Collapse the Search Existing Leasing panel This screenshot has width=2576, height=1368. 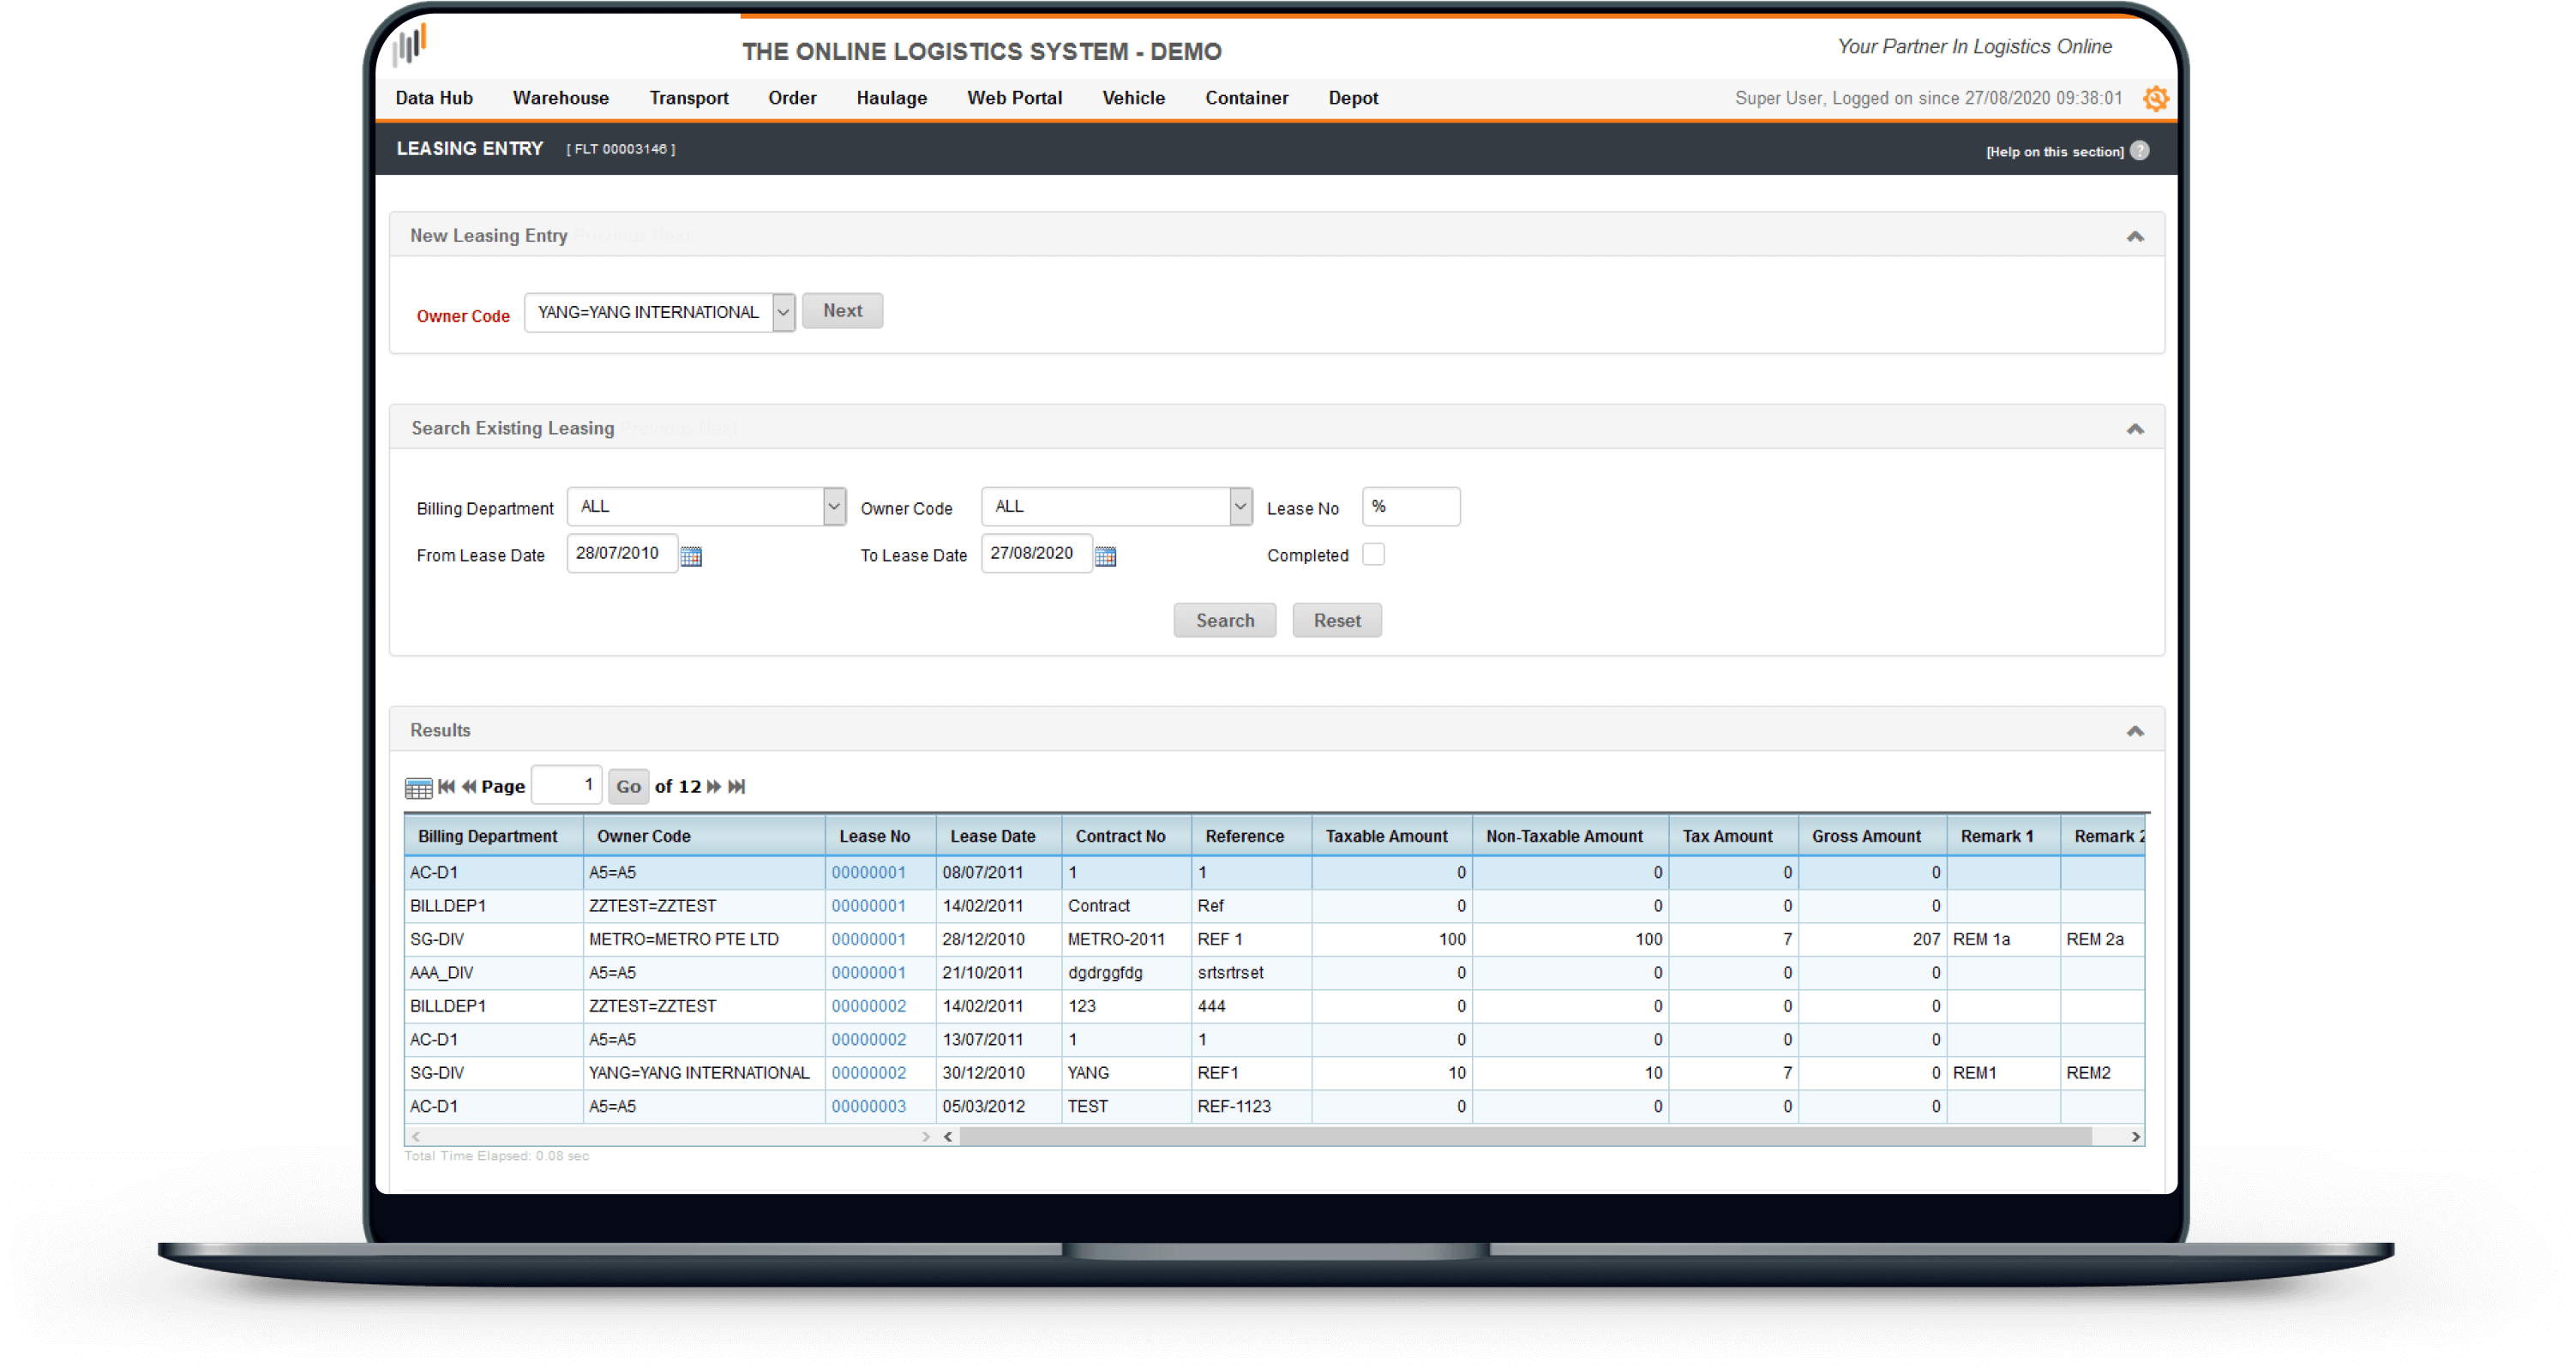pyautogui.click(x=2135, y=429)
